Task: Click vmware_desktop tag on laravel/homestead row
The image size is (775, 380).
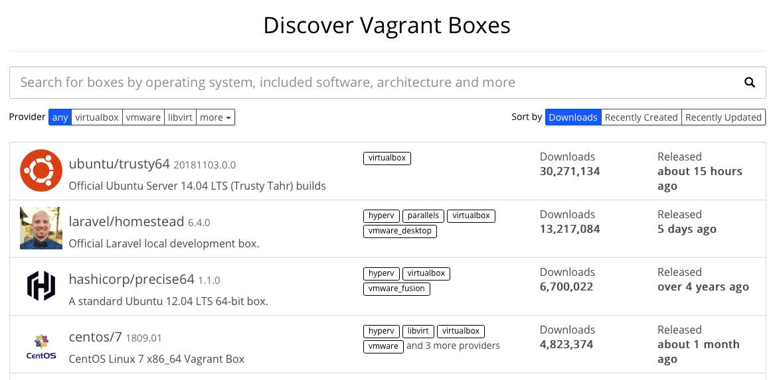Action: coord(400,231)
